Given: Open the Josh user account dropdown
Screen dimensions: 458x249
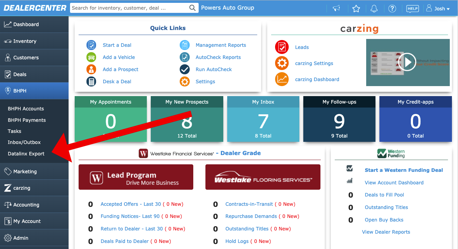Looking at the screenshot, I should (x=438, y=8).
